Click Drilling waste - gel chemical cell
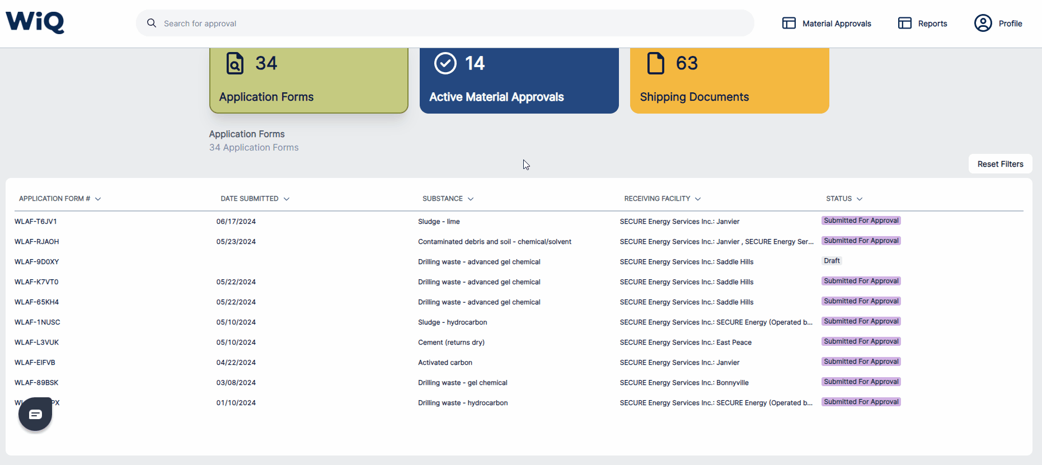The width and height of the screenshot is (1042, 465). [x=463, y=383]
